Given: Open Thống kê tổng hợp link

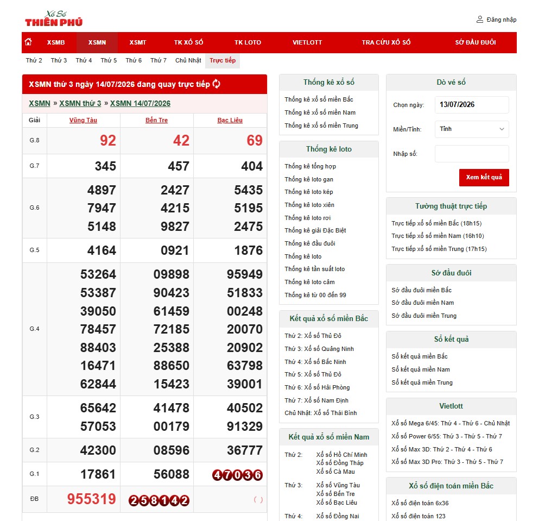Looking at the screenshot, I should (310, 166).
